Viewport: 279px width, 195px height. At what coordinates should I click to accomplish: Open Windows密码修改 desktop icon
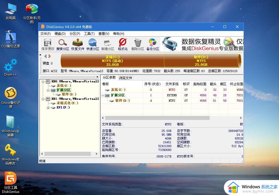point(10,154)
